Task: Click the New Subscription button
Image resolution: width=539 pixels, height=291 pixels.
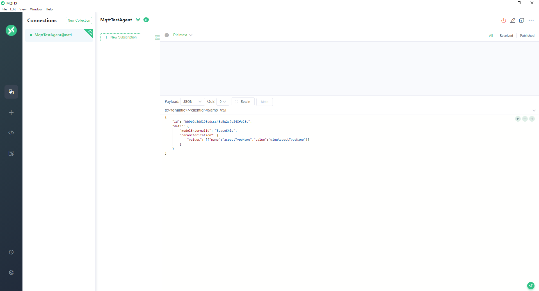Action: [121, 37]
